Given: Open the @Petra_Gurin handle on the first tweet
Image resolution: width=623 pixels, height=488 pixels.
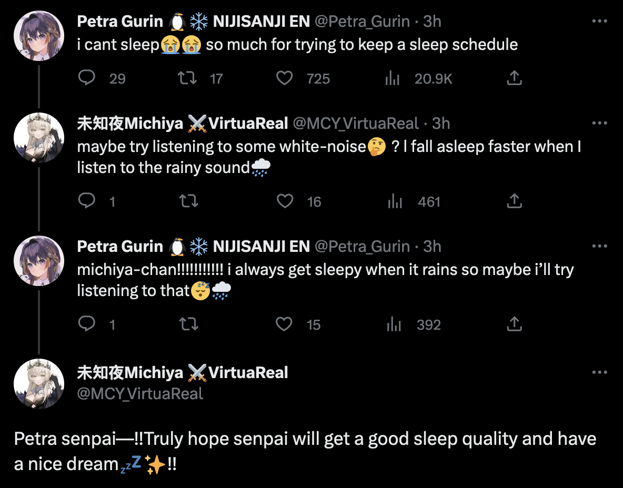Looking at the screenshot, I should pos(362,21).
